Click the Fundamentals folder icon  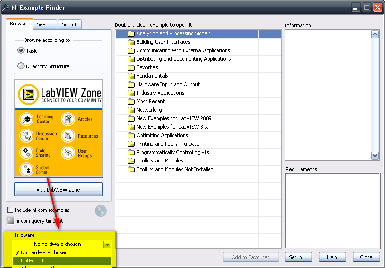(x=131, y=76)
